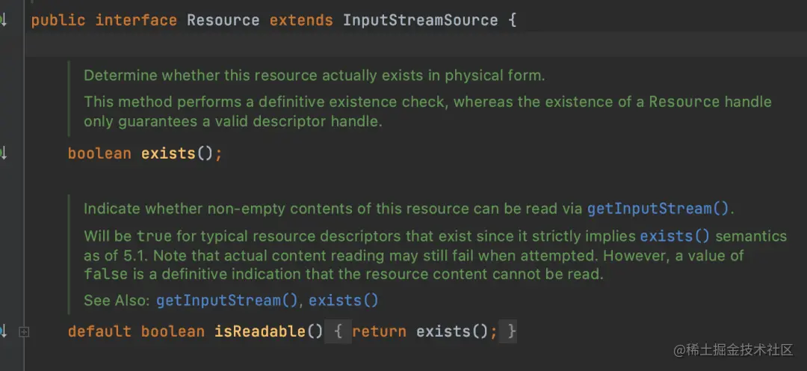This screenshot has height=371, width=807.
Task: Click the gutter icon next to boolean exists()
Action: [x=3, y=153]
